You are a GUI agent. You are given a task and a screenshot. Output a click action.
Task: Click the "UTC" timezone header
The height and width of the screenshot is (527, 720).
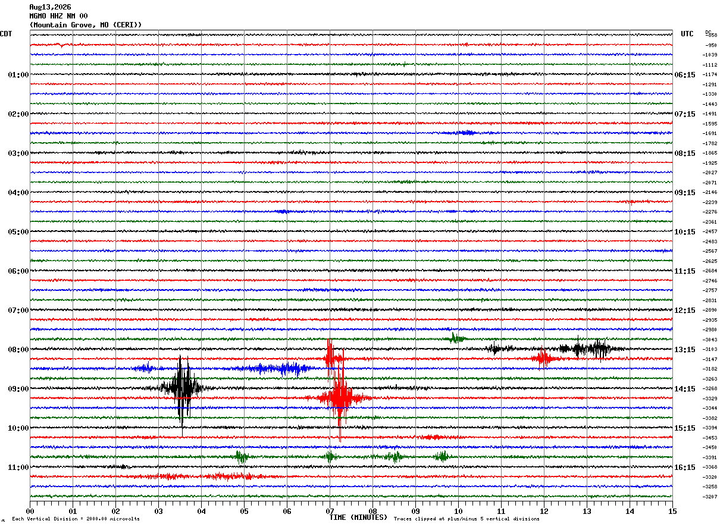[x=687, y=34]
